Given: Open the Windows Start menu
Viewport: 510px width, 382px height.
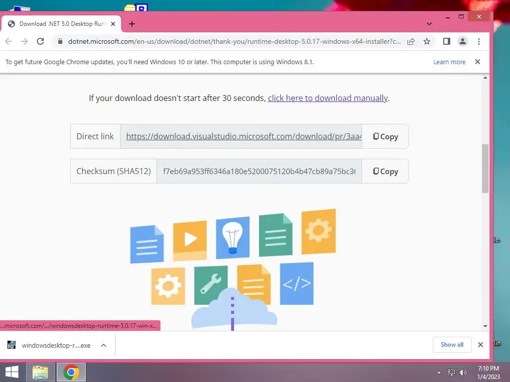Looking at the screenshot, I should (x=12, y=372).
